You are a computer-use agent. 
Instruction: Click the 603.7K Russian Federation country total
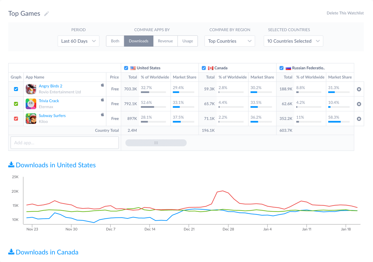tap(286, 130)
